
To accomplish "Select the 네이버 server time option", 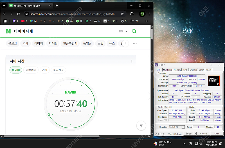I will tap(16, 70).
